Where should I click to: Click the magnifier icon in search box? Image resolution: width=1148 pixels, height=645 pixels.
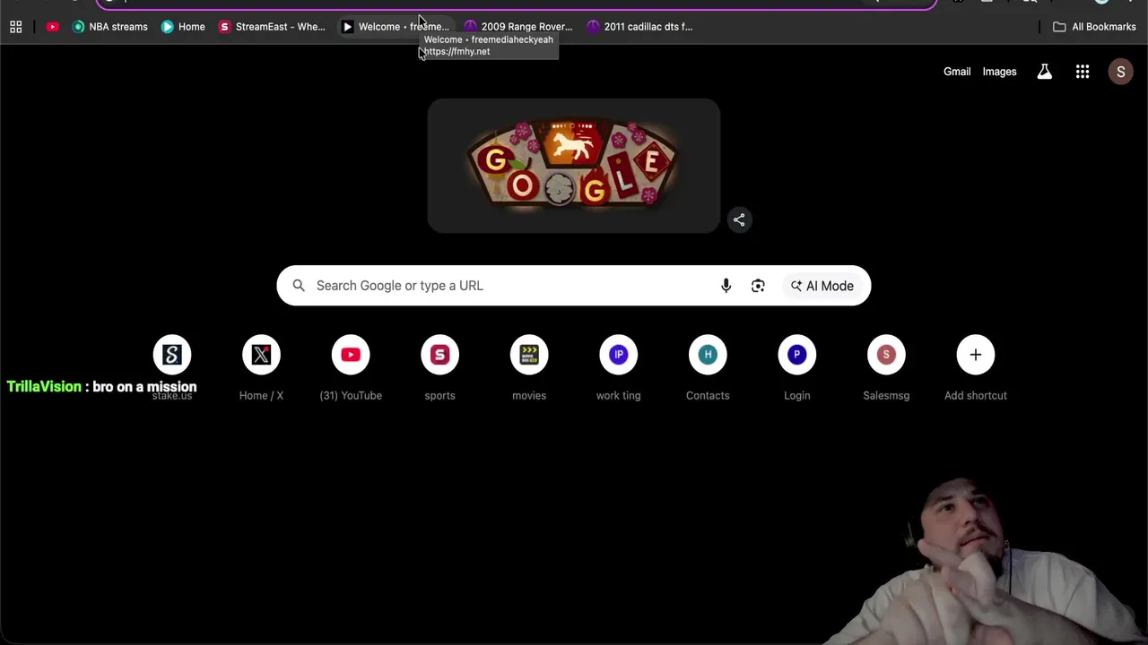click(x=299, y=286)
